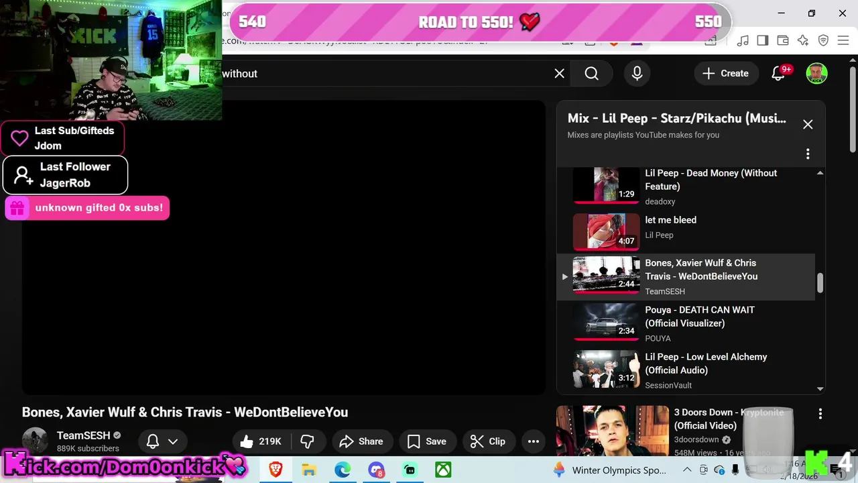This screenshot has height=483, width=858.
Task: Open Brave VPN shield icon
Action: tap(823, 41)
